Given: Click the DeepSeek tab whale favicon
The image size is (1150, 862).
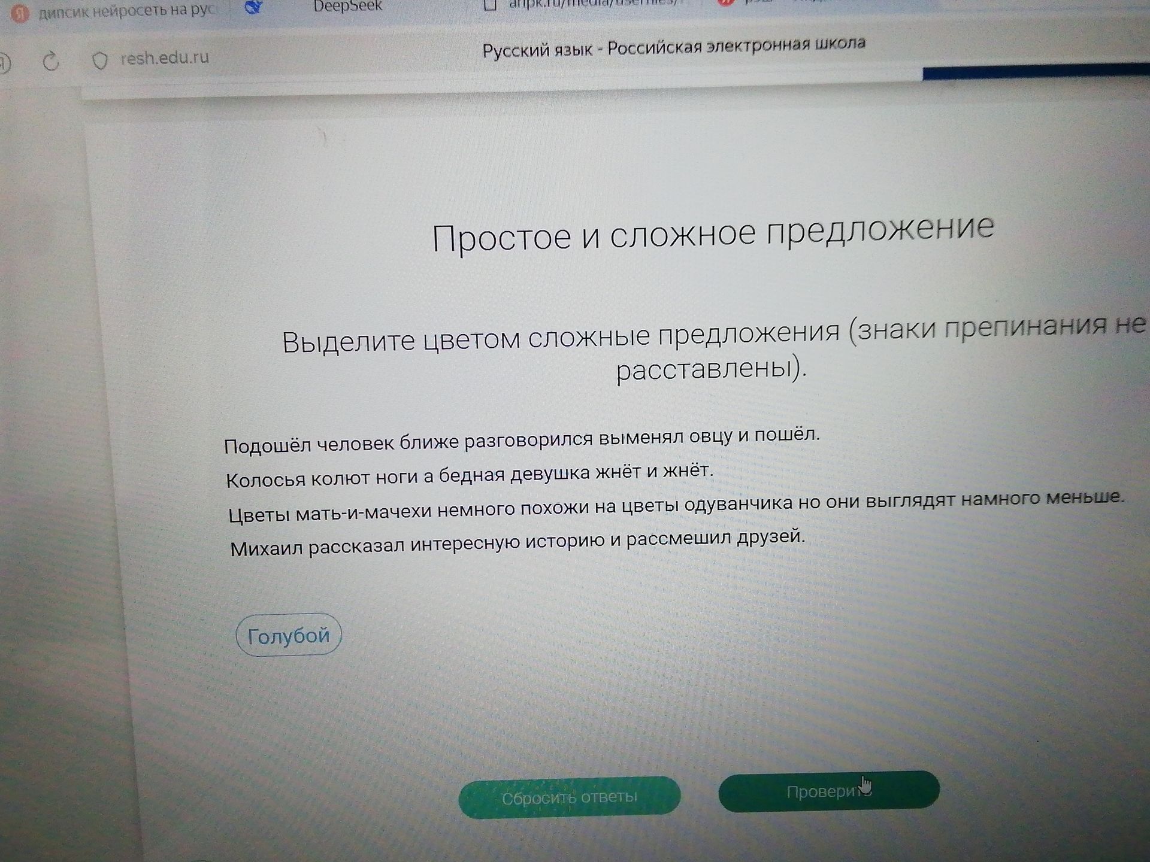Looking at the screenshot, I should [254, 7].
